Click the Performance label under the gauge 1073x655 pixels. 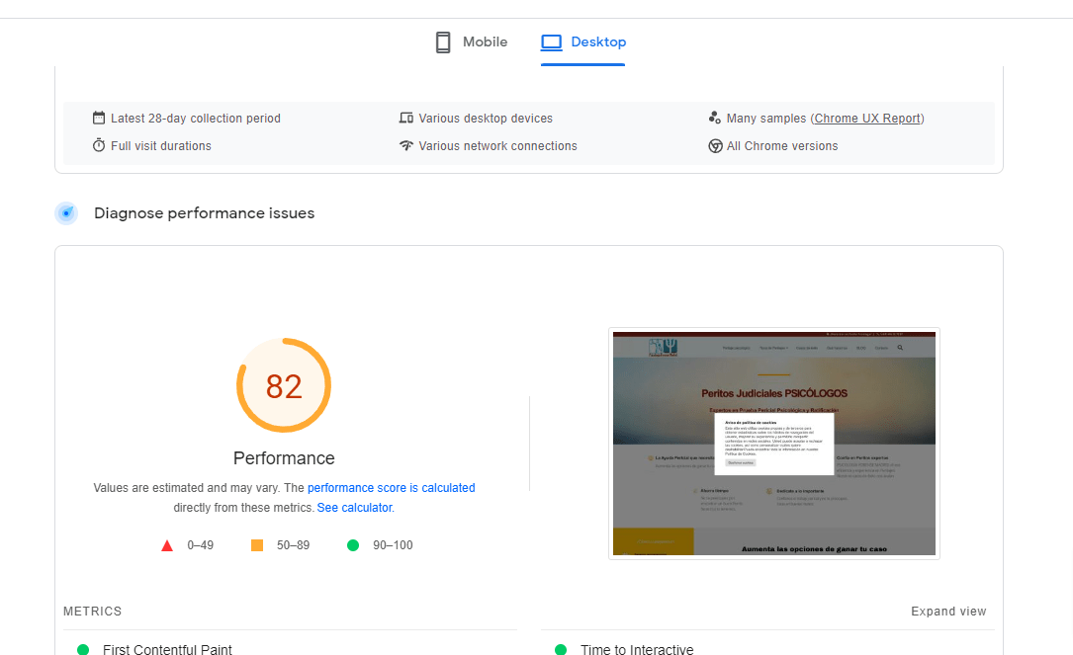(284, 458)
